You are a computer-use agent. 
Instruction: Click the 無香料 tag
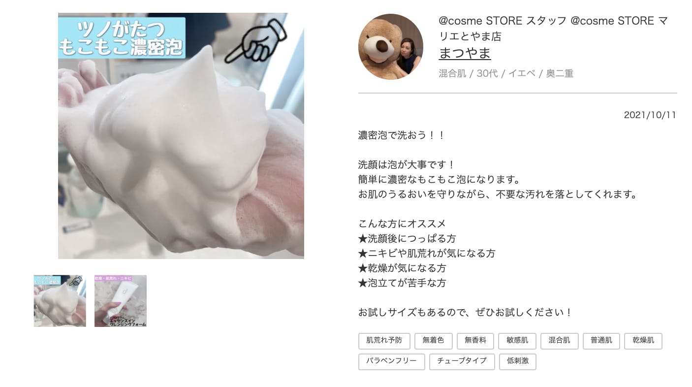pyautogui.click(x=475, y=341)
